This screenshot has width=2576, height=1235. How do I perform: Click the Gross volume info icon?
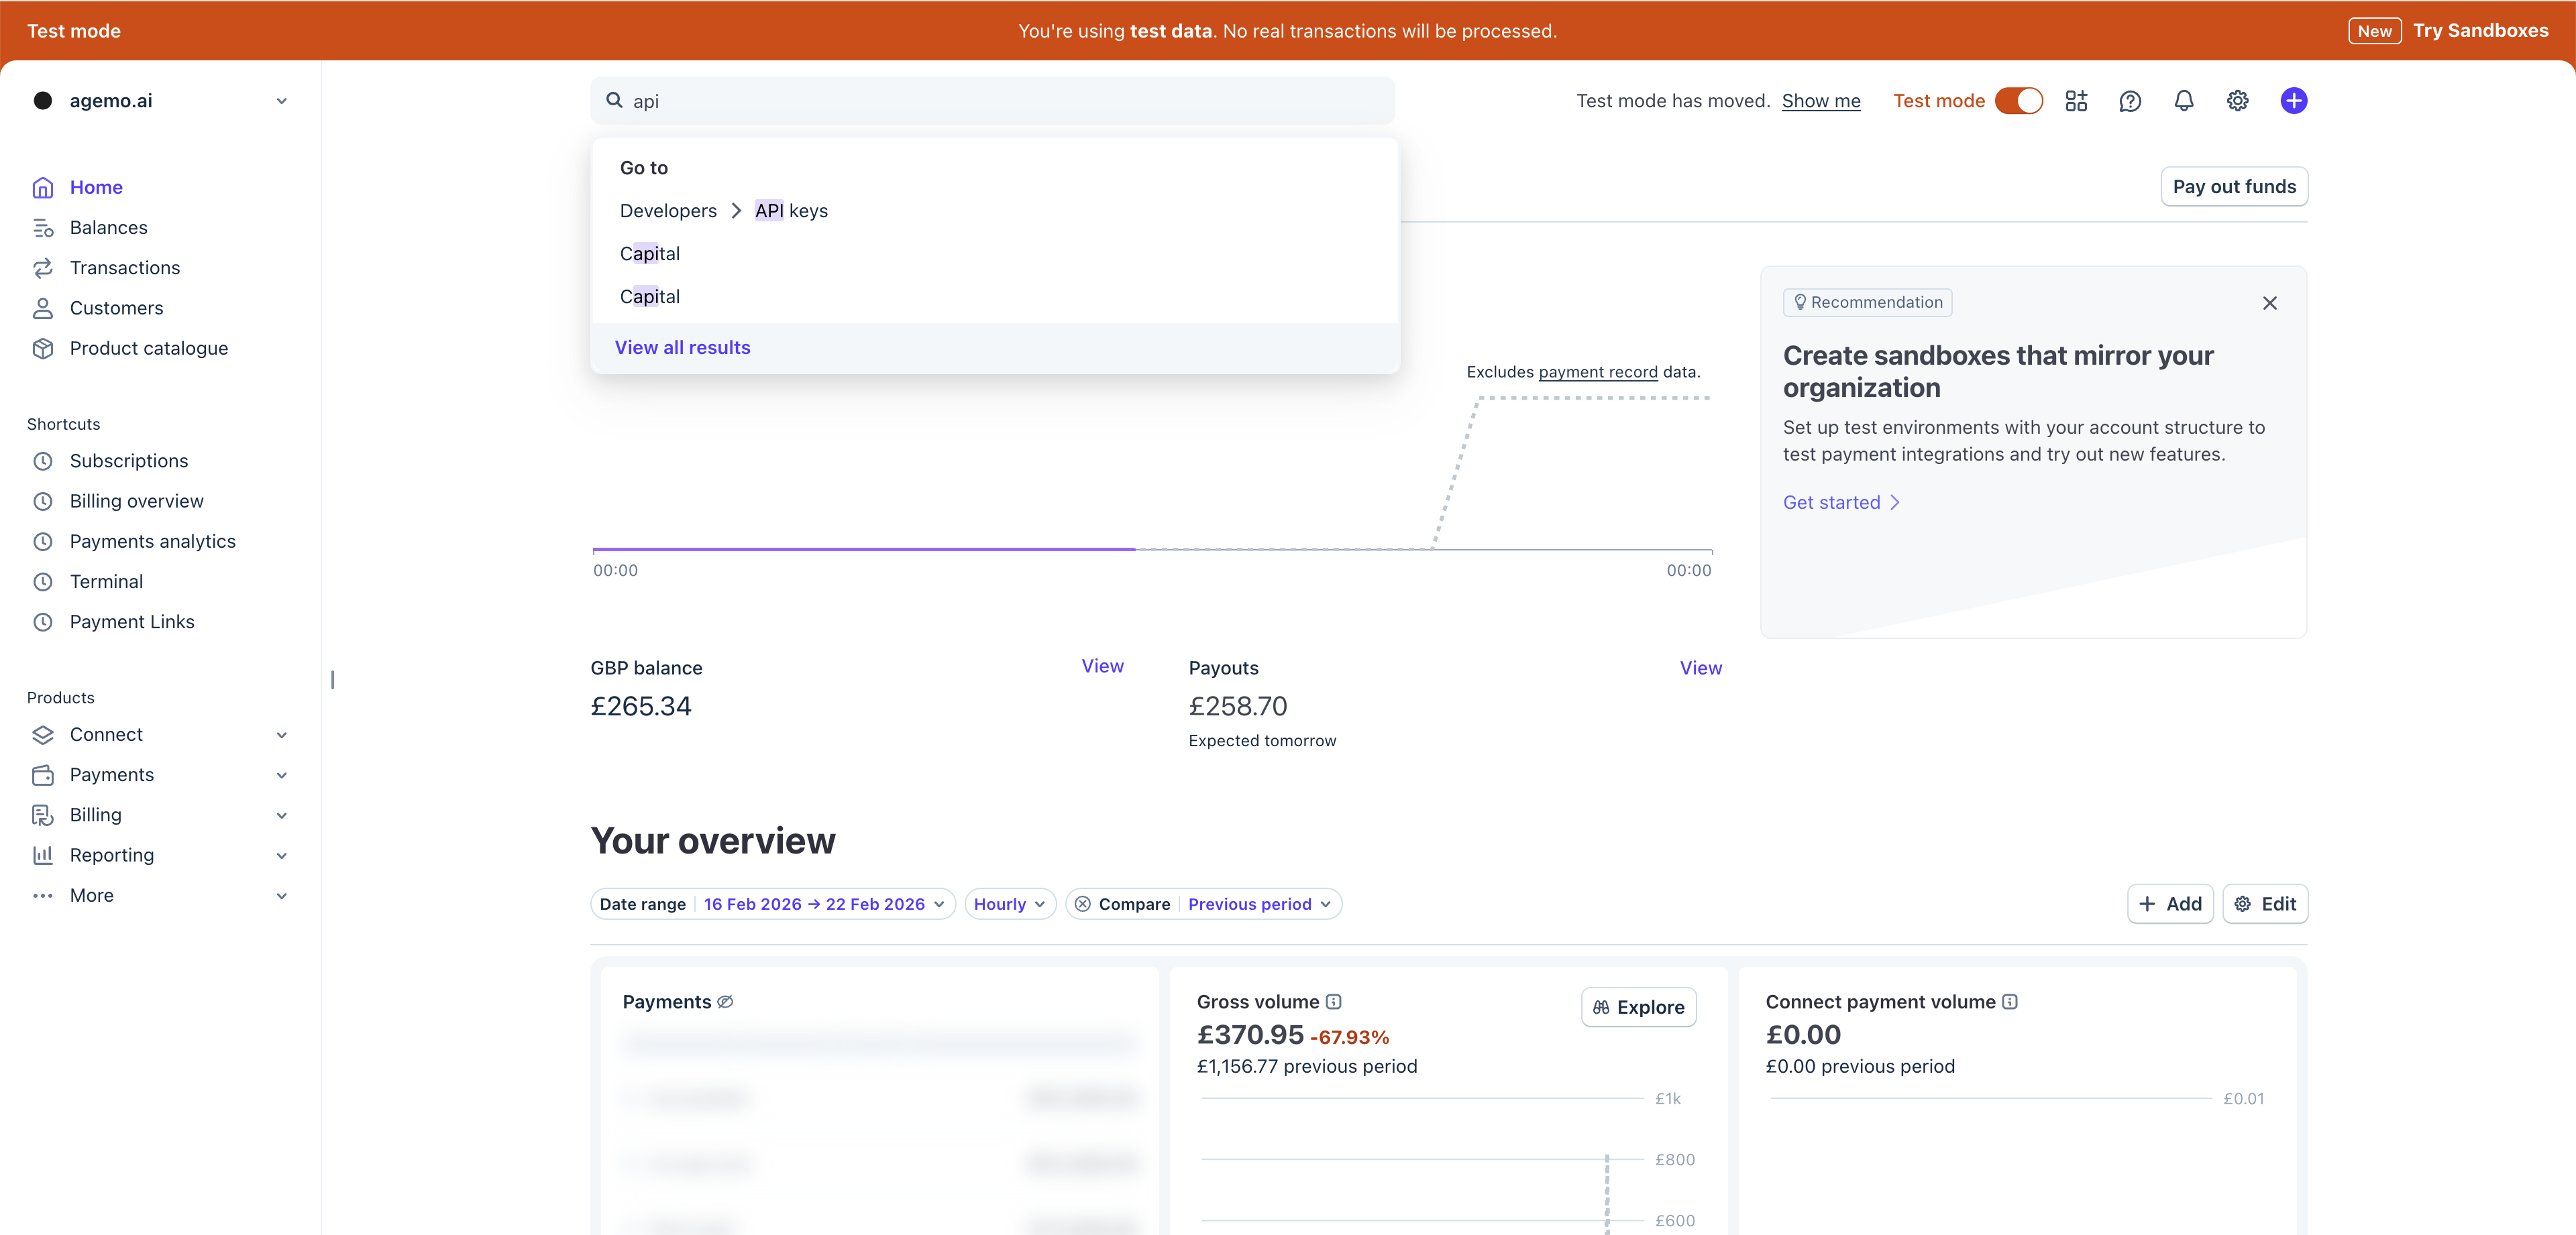pyautogui.click(x=1333, y=1001)
